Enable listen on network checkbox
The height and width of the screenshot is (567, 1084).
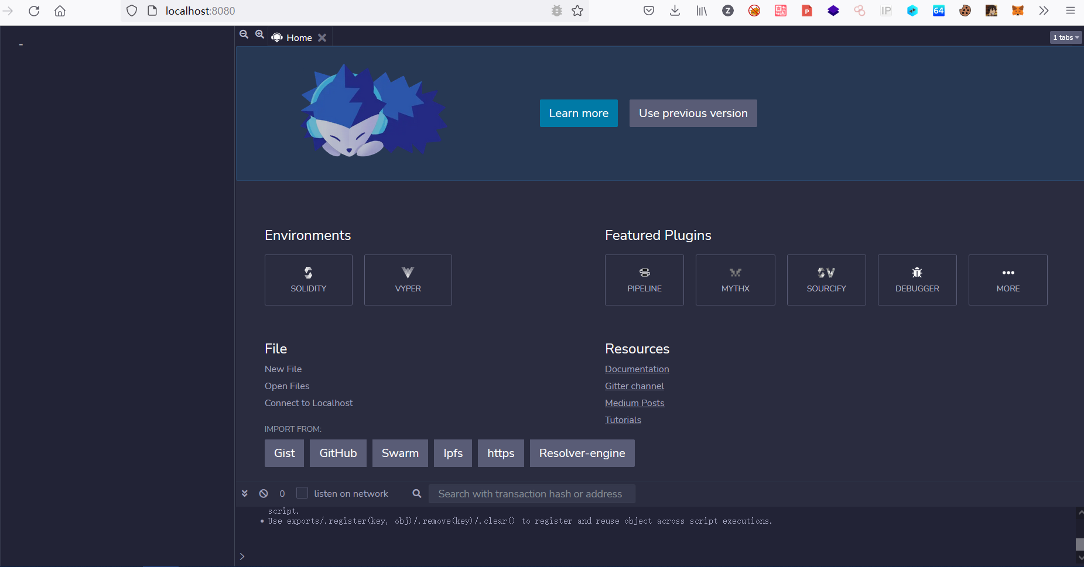coord(302,493)
